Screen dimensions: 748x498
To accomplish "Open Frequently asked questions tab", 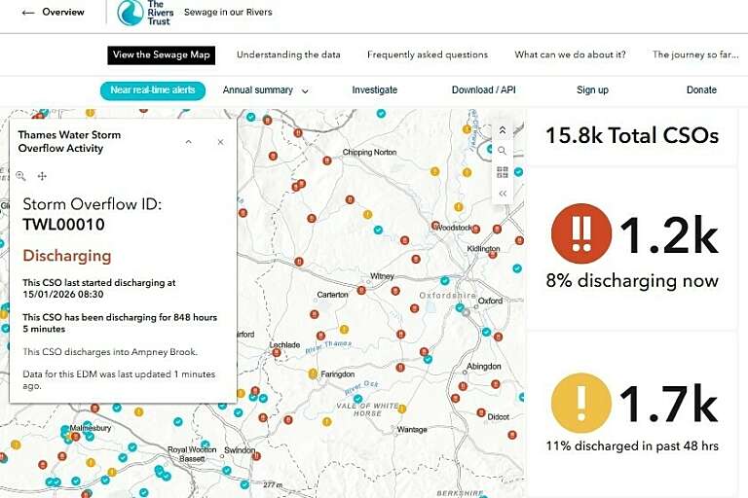I will [x=428, y=54].
